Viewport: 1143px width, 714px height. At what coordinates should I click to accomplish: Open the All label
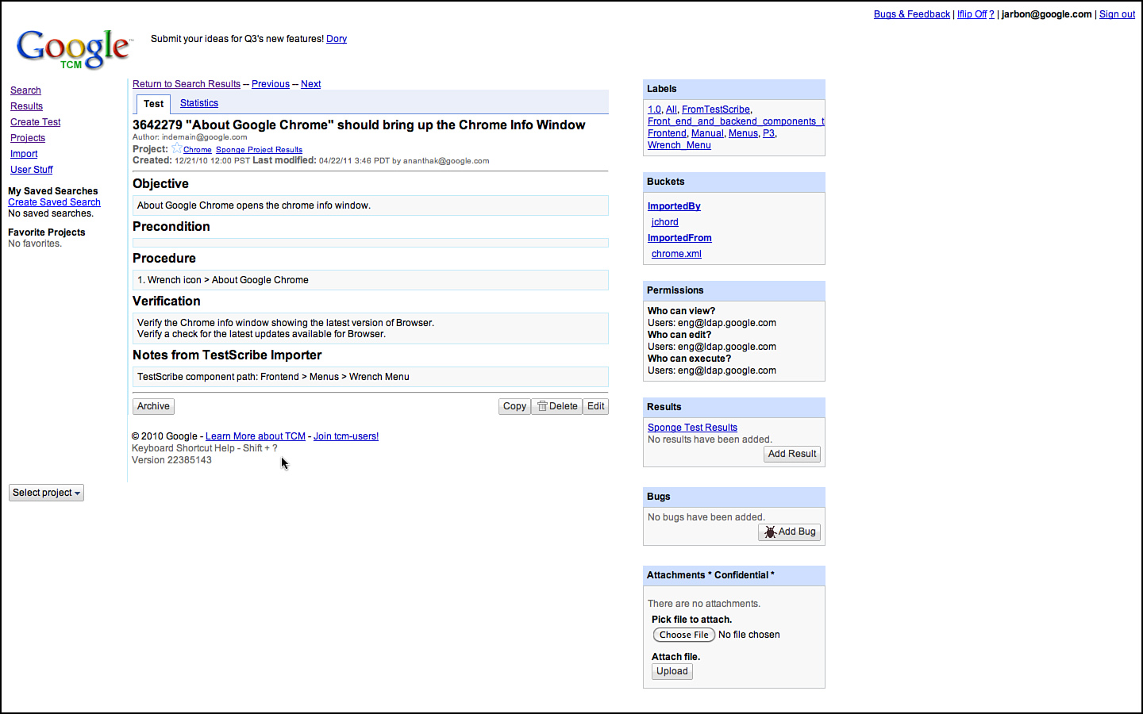pos(672,109)
